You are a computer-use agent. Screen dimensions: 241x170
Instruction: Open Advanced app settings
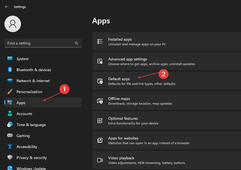[128, 61]
